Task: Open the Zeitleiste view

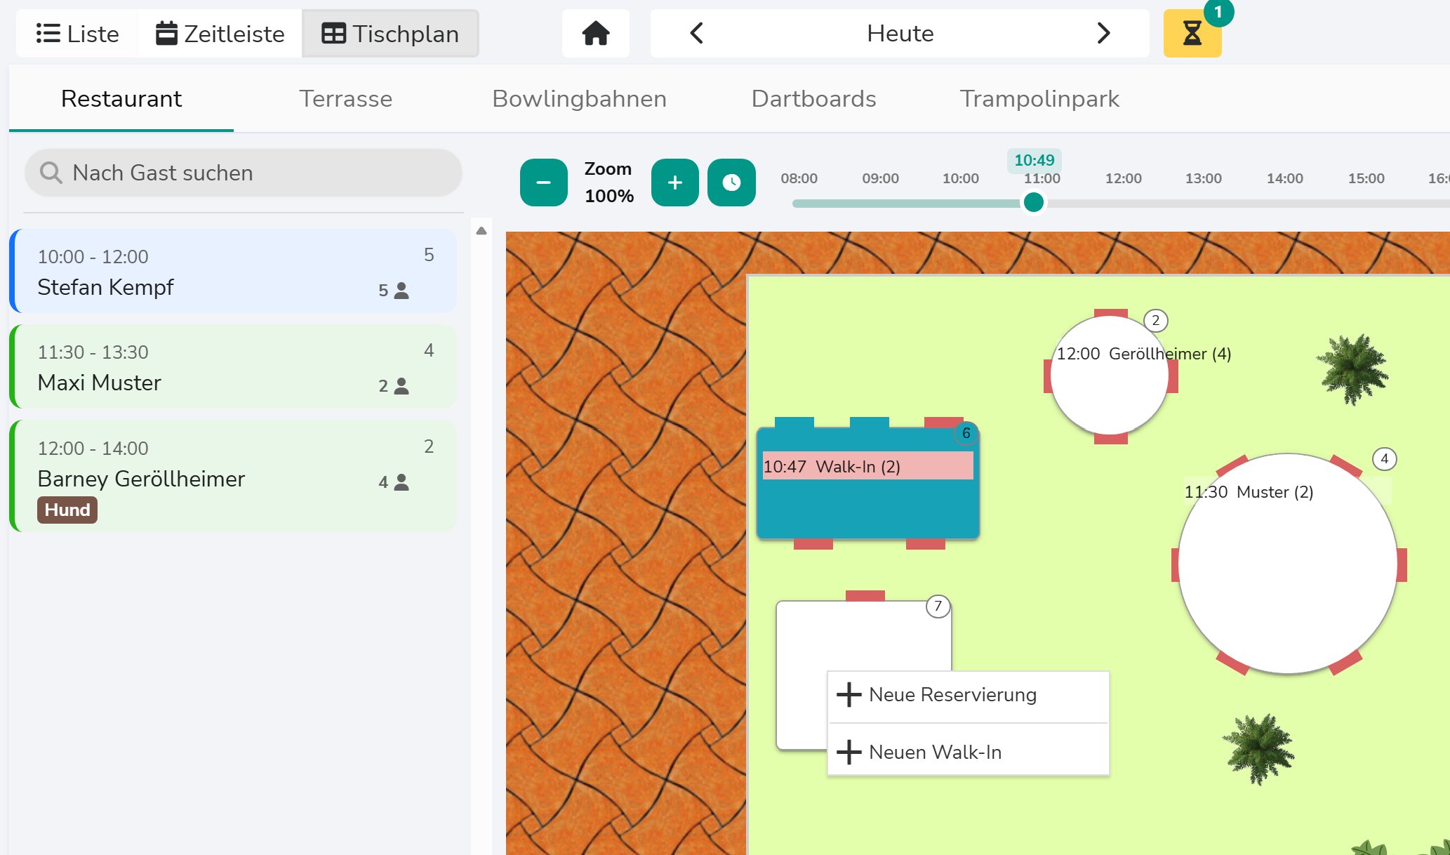Action: point(220,34)
